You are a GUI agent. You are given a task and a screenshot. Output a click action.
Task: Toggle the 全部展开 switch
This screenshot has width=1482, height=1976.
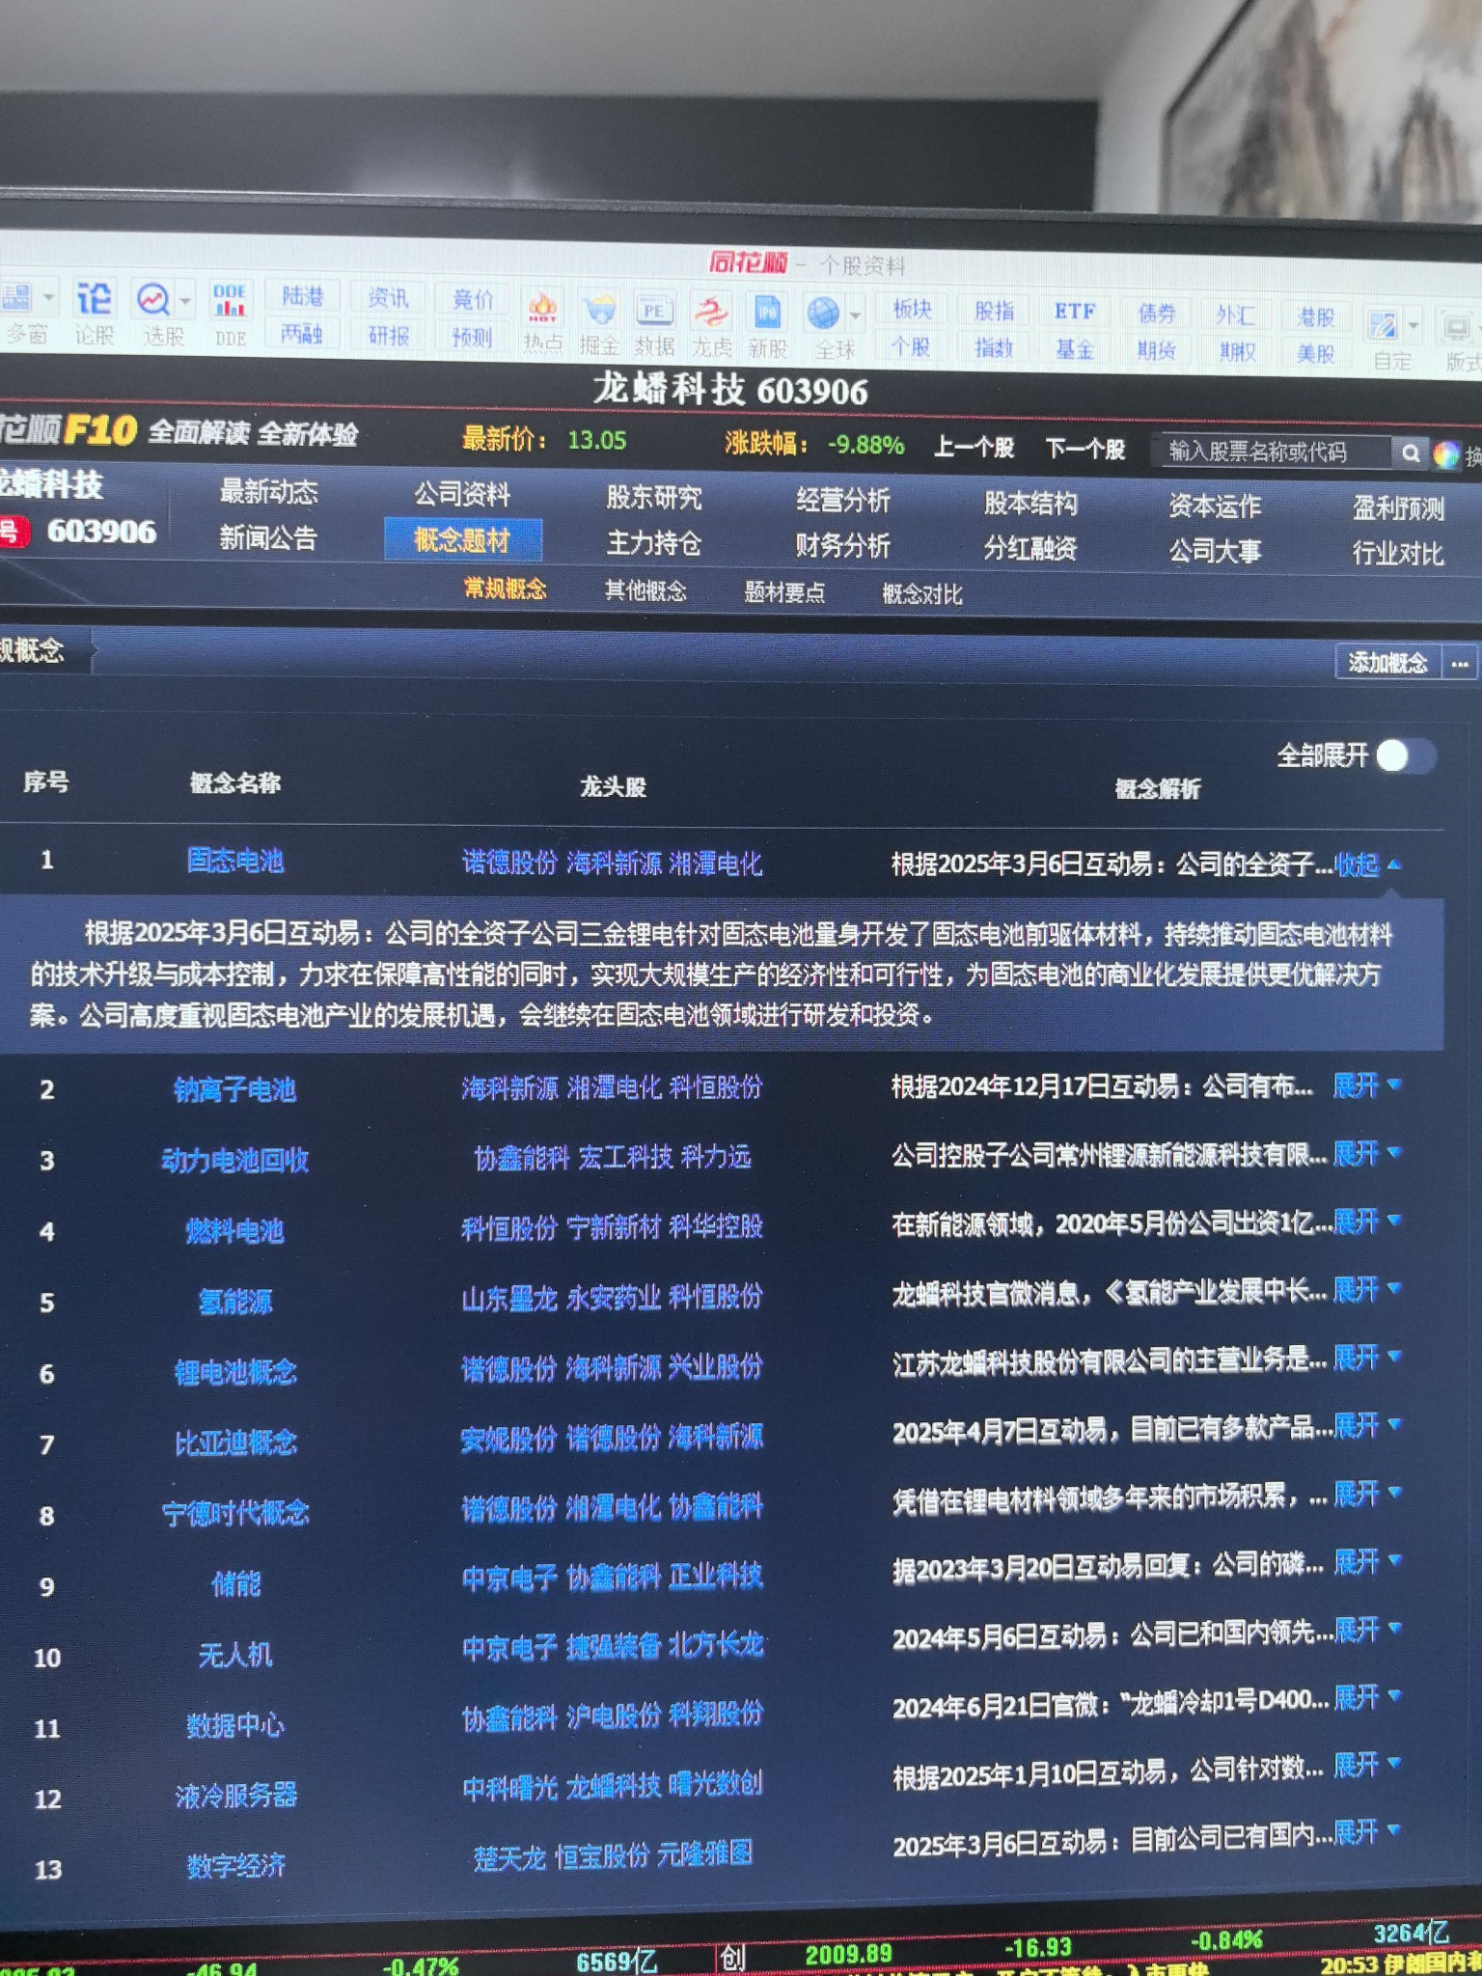click(1405, 755)
